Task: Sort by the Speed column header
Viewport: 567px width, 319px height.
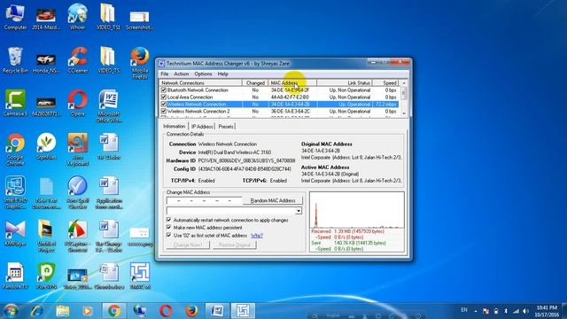Action: pos(386,82)
